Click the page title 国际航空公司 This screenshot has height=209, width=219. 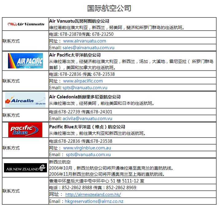pos(109,8)
